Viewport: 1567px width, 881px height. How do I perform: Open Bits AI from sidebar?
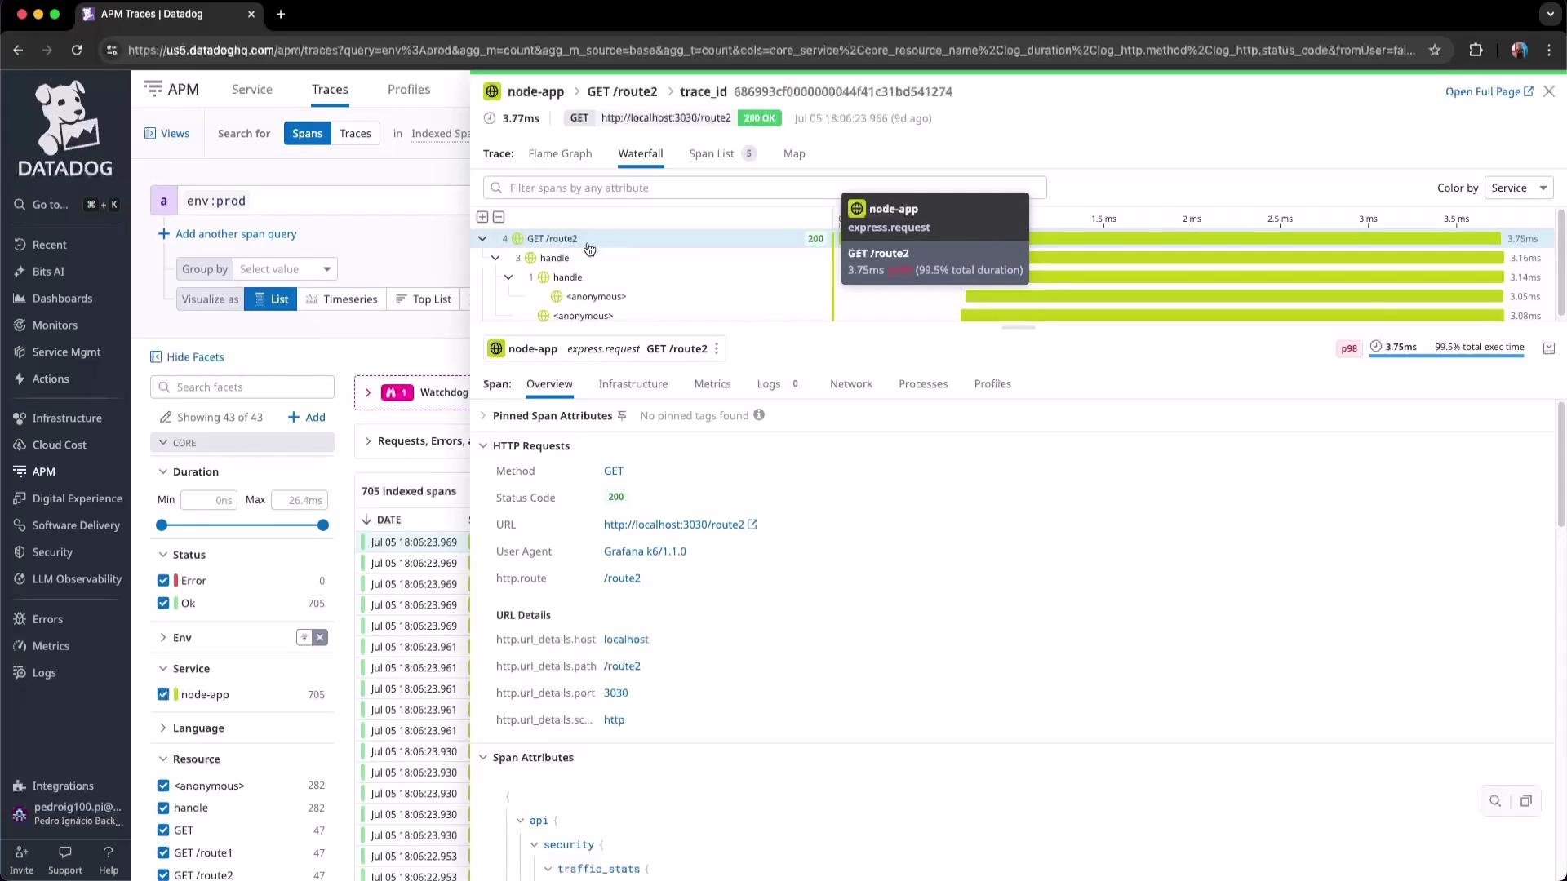coord(47,272)
